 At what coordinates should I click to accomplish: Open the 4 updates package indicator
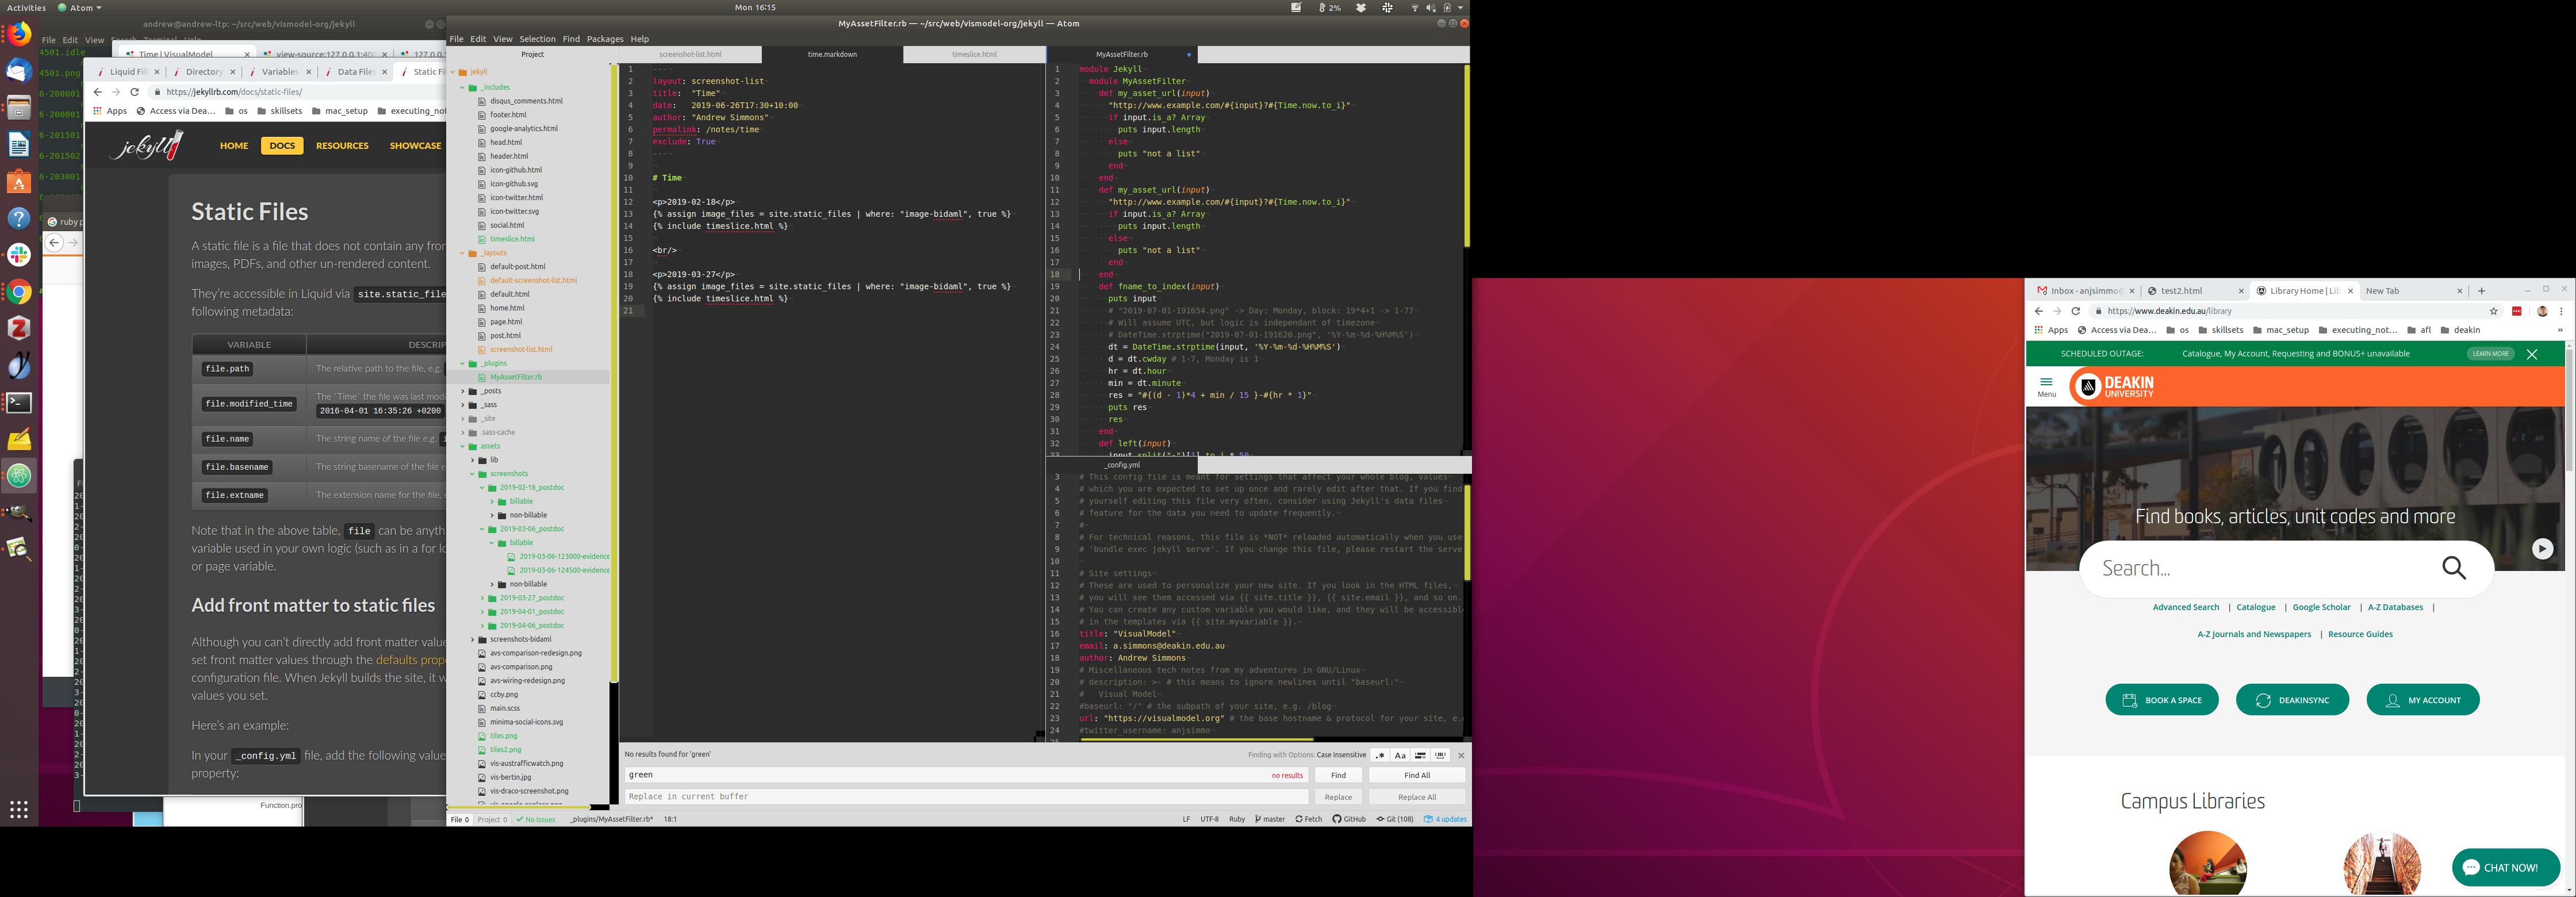point(1445,819)
